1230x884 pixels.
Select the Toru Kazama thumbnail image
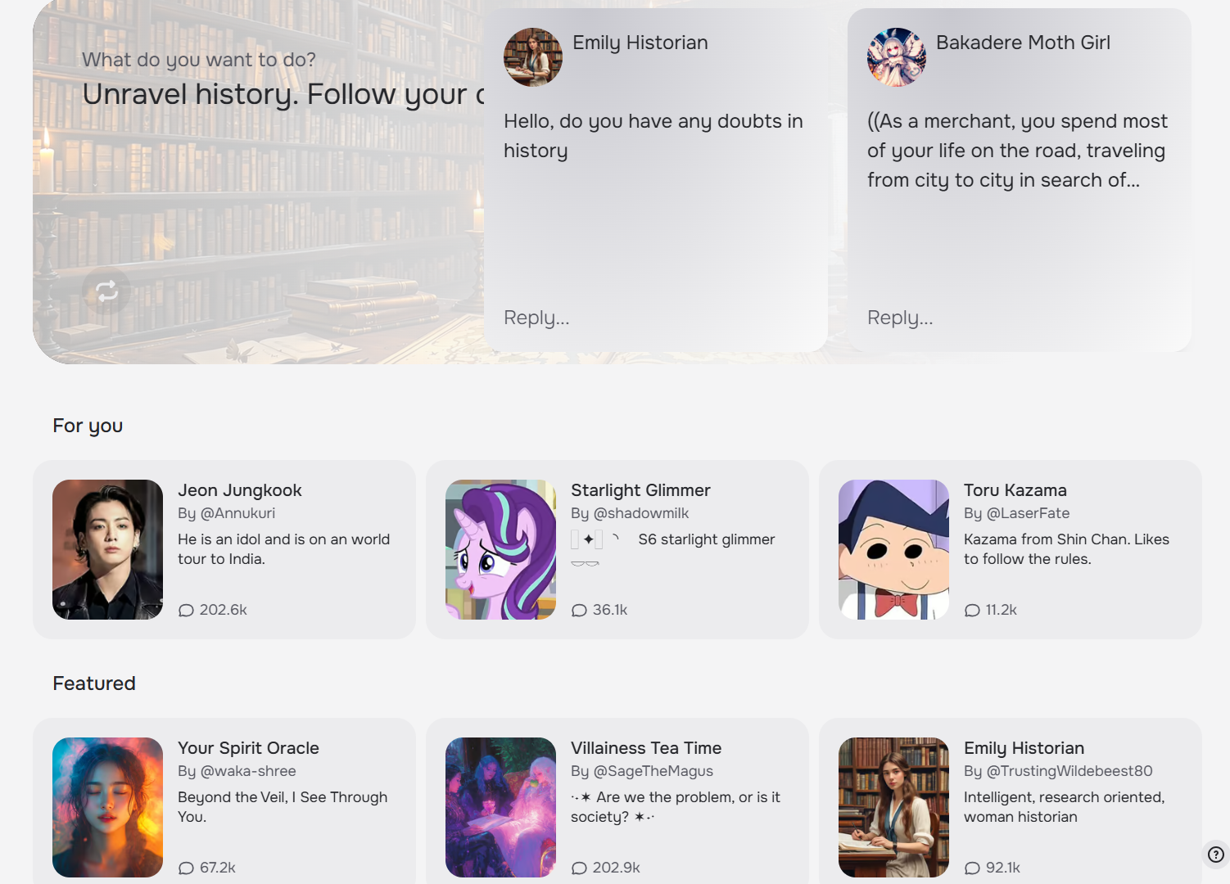(x=894, y=549)
